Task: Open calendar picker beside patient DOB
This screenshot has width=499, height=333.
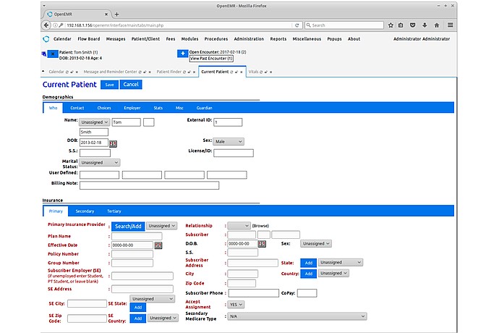Action: 113,144
